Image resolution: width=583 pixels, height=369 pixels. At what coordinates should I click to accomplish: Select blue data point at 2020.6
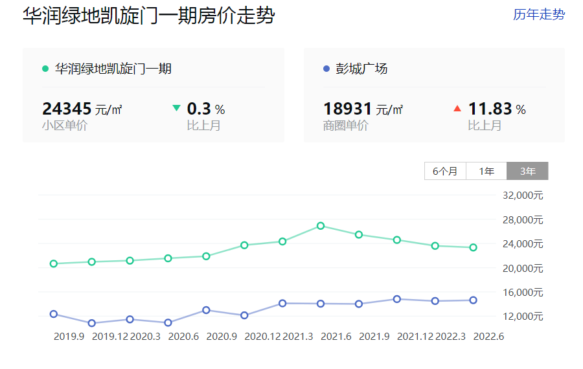click(x=168, y=323)
